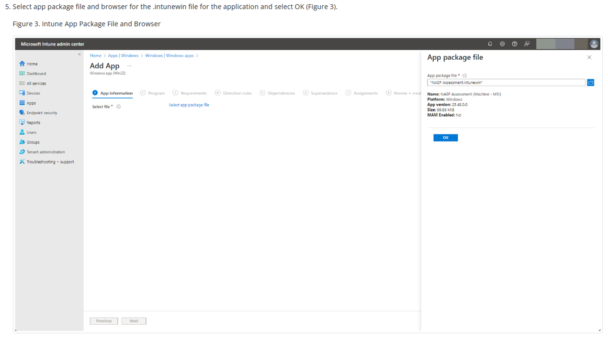Click the Select file info icon
Viewport: 608px width, 339px height.
click(x=119, y=107)
